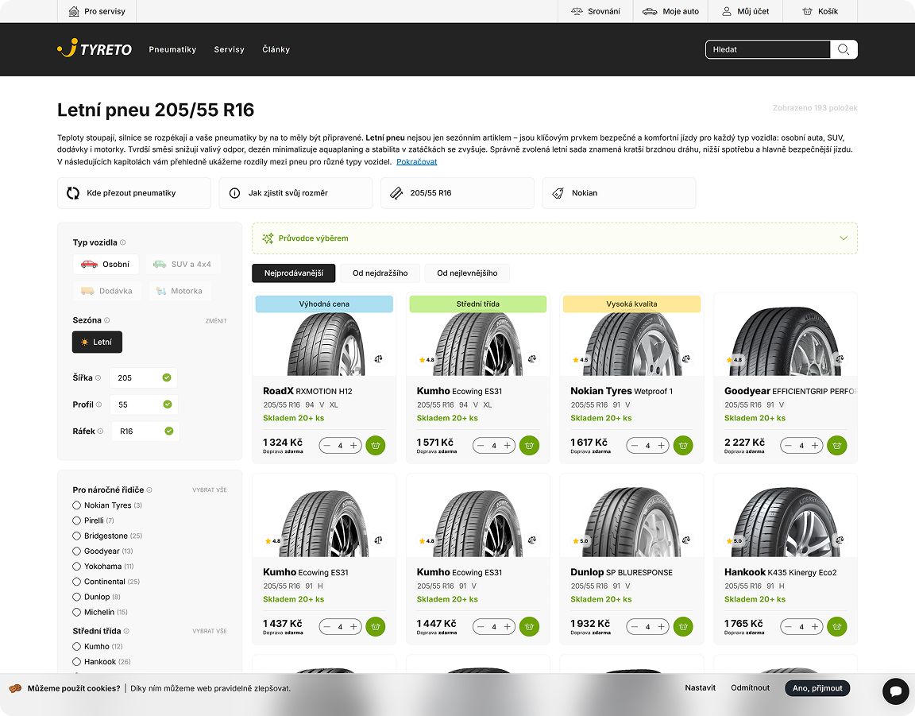Compare Dunlop SP Bluresponse scales icon
The height and width of the screenshot is (716, 915).
pyautogui.click(x=686, y=540)
